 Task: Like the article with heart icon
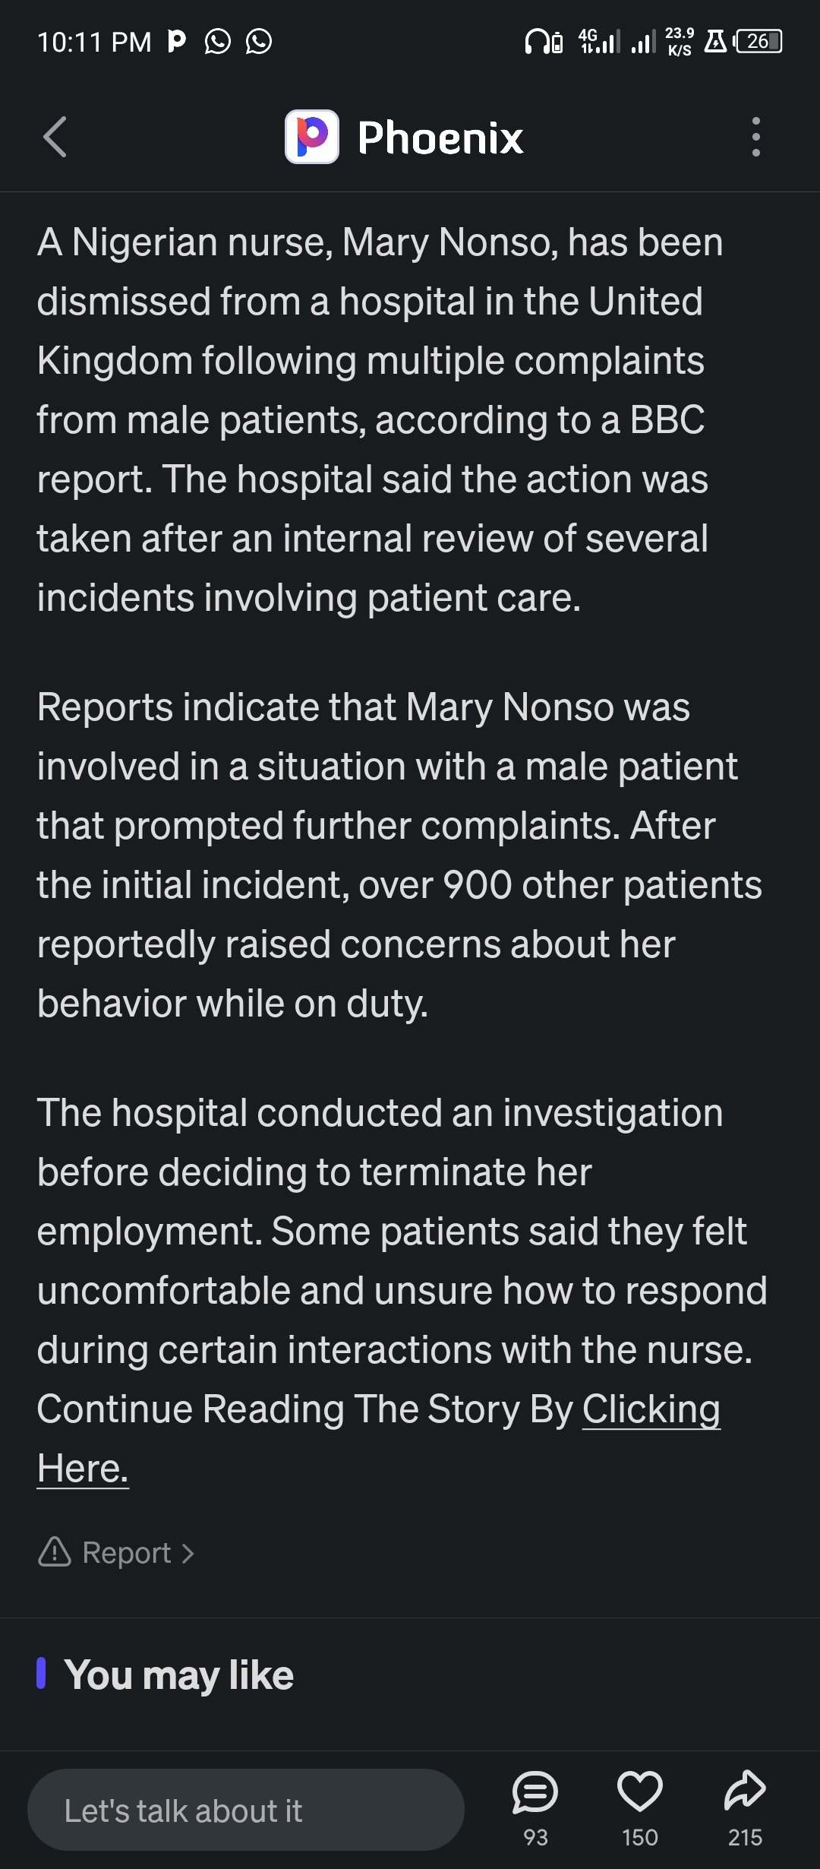pos(640,1792)
